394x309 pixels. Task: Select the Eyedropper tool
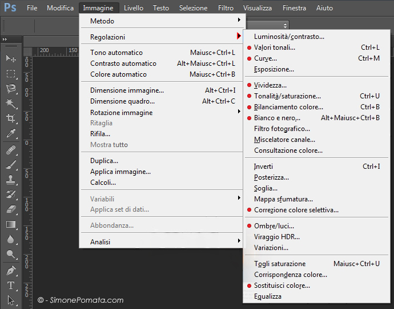point(11,133)
